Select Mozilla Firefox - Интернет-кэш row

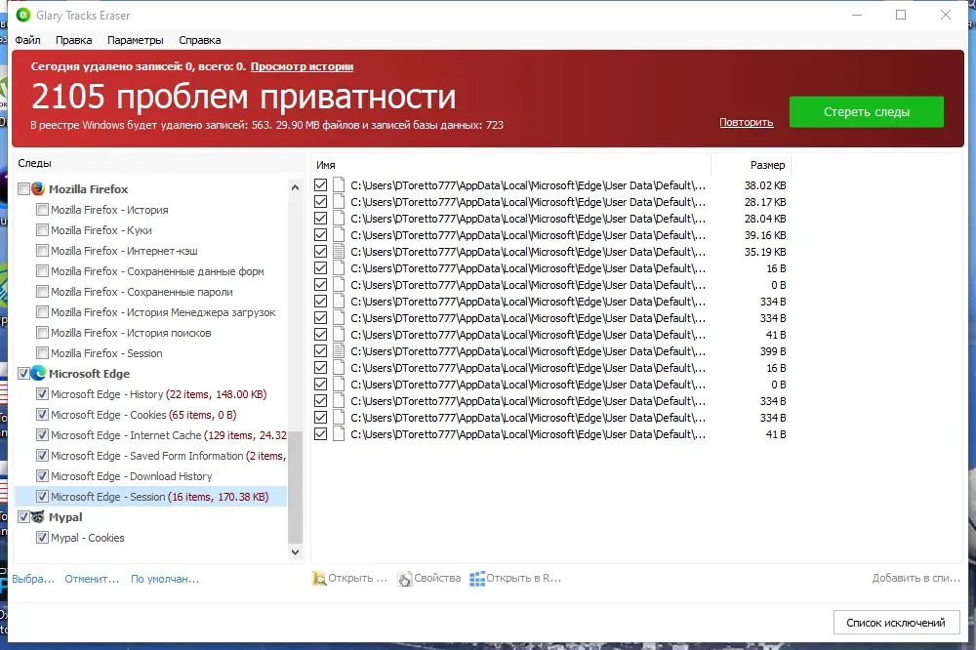[x=125, y=251]
